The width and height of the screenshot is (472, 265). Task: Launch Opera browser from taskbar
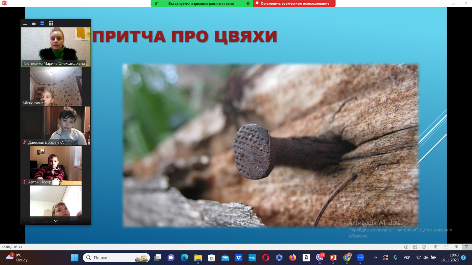(x=266, y=258)
